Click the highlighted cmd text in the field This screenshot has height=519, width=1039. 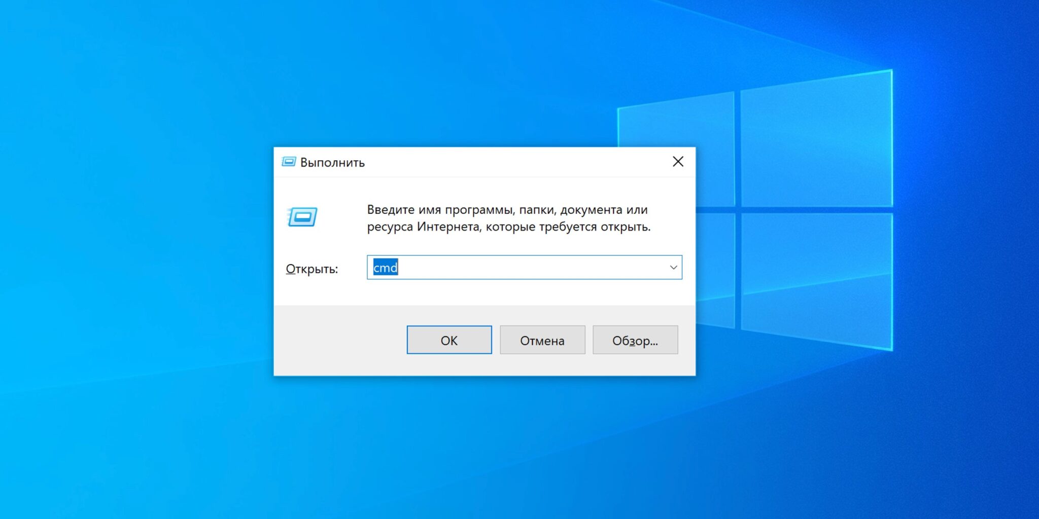[x=385, y=268]
